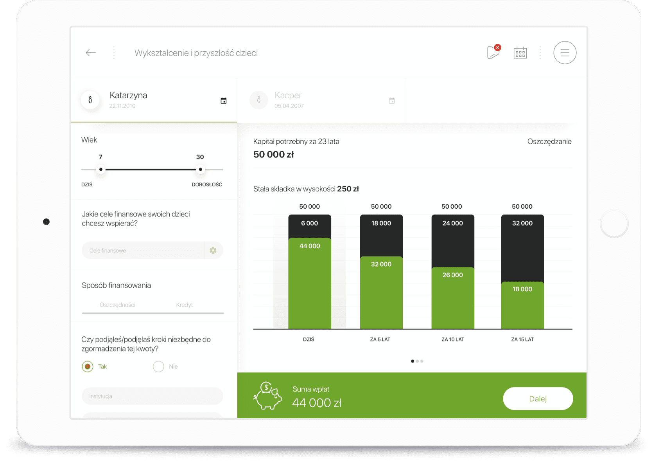
Task: Click the Dalej button
Action: (538, 399)
